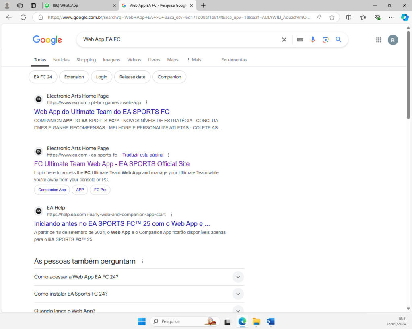
Task: Click the on-screen keyboard icon
Action: tap(300, 39)
